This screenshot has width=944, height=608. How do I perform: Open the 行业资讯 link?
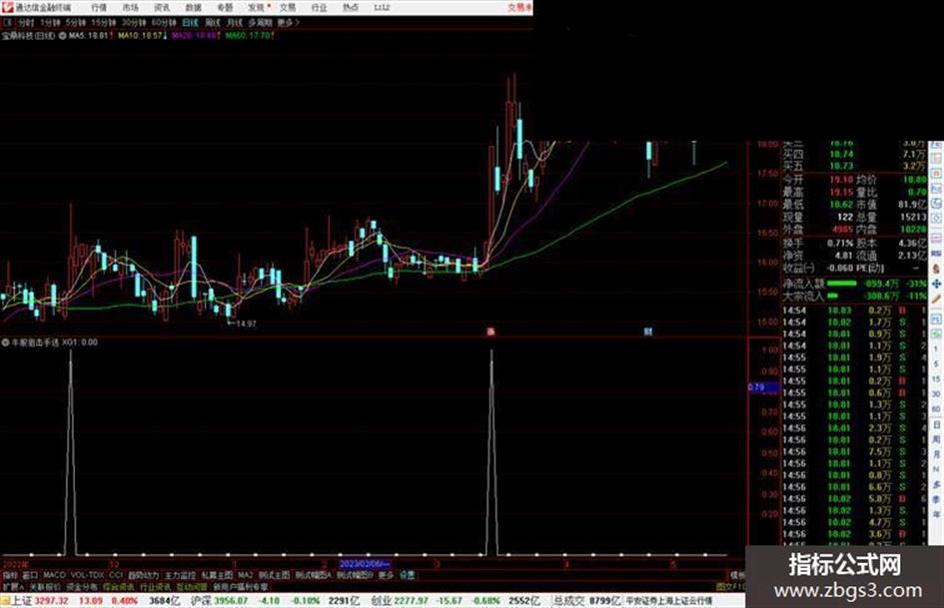coord(155,586)
